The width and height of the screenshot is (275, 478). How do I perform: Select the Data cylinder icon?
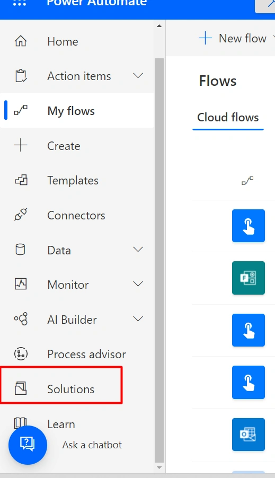point(21,250)
